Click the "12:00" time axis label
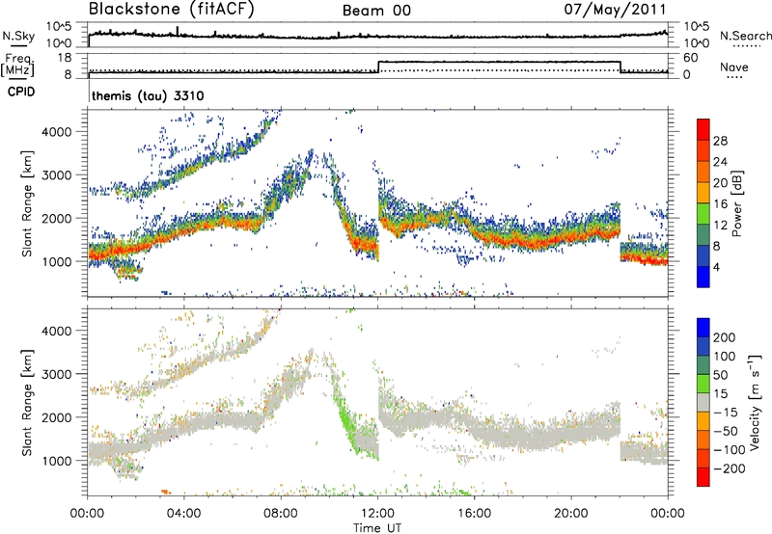This screenshot has height=534, width=772. pos(377,514)
